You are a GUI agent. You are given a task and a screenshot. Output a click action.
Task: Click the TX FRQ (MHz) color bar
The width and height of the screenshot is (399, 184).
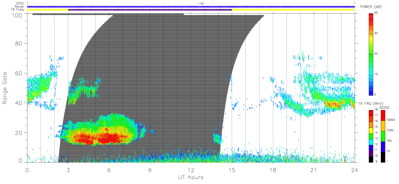coord(371,136)
